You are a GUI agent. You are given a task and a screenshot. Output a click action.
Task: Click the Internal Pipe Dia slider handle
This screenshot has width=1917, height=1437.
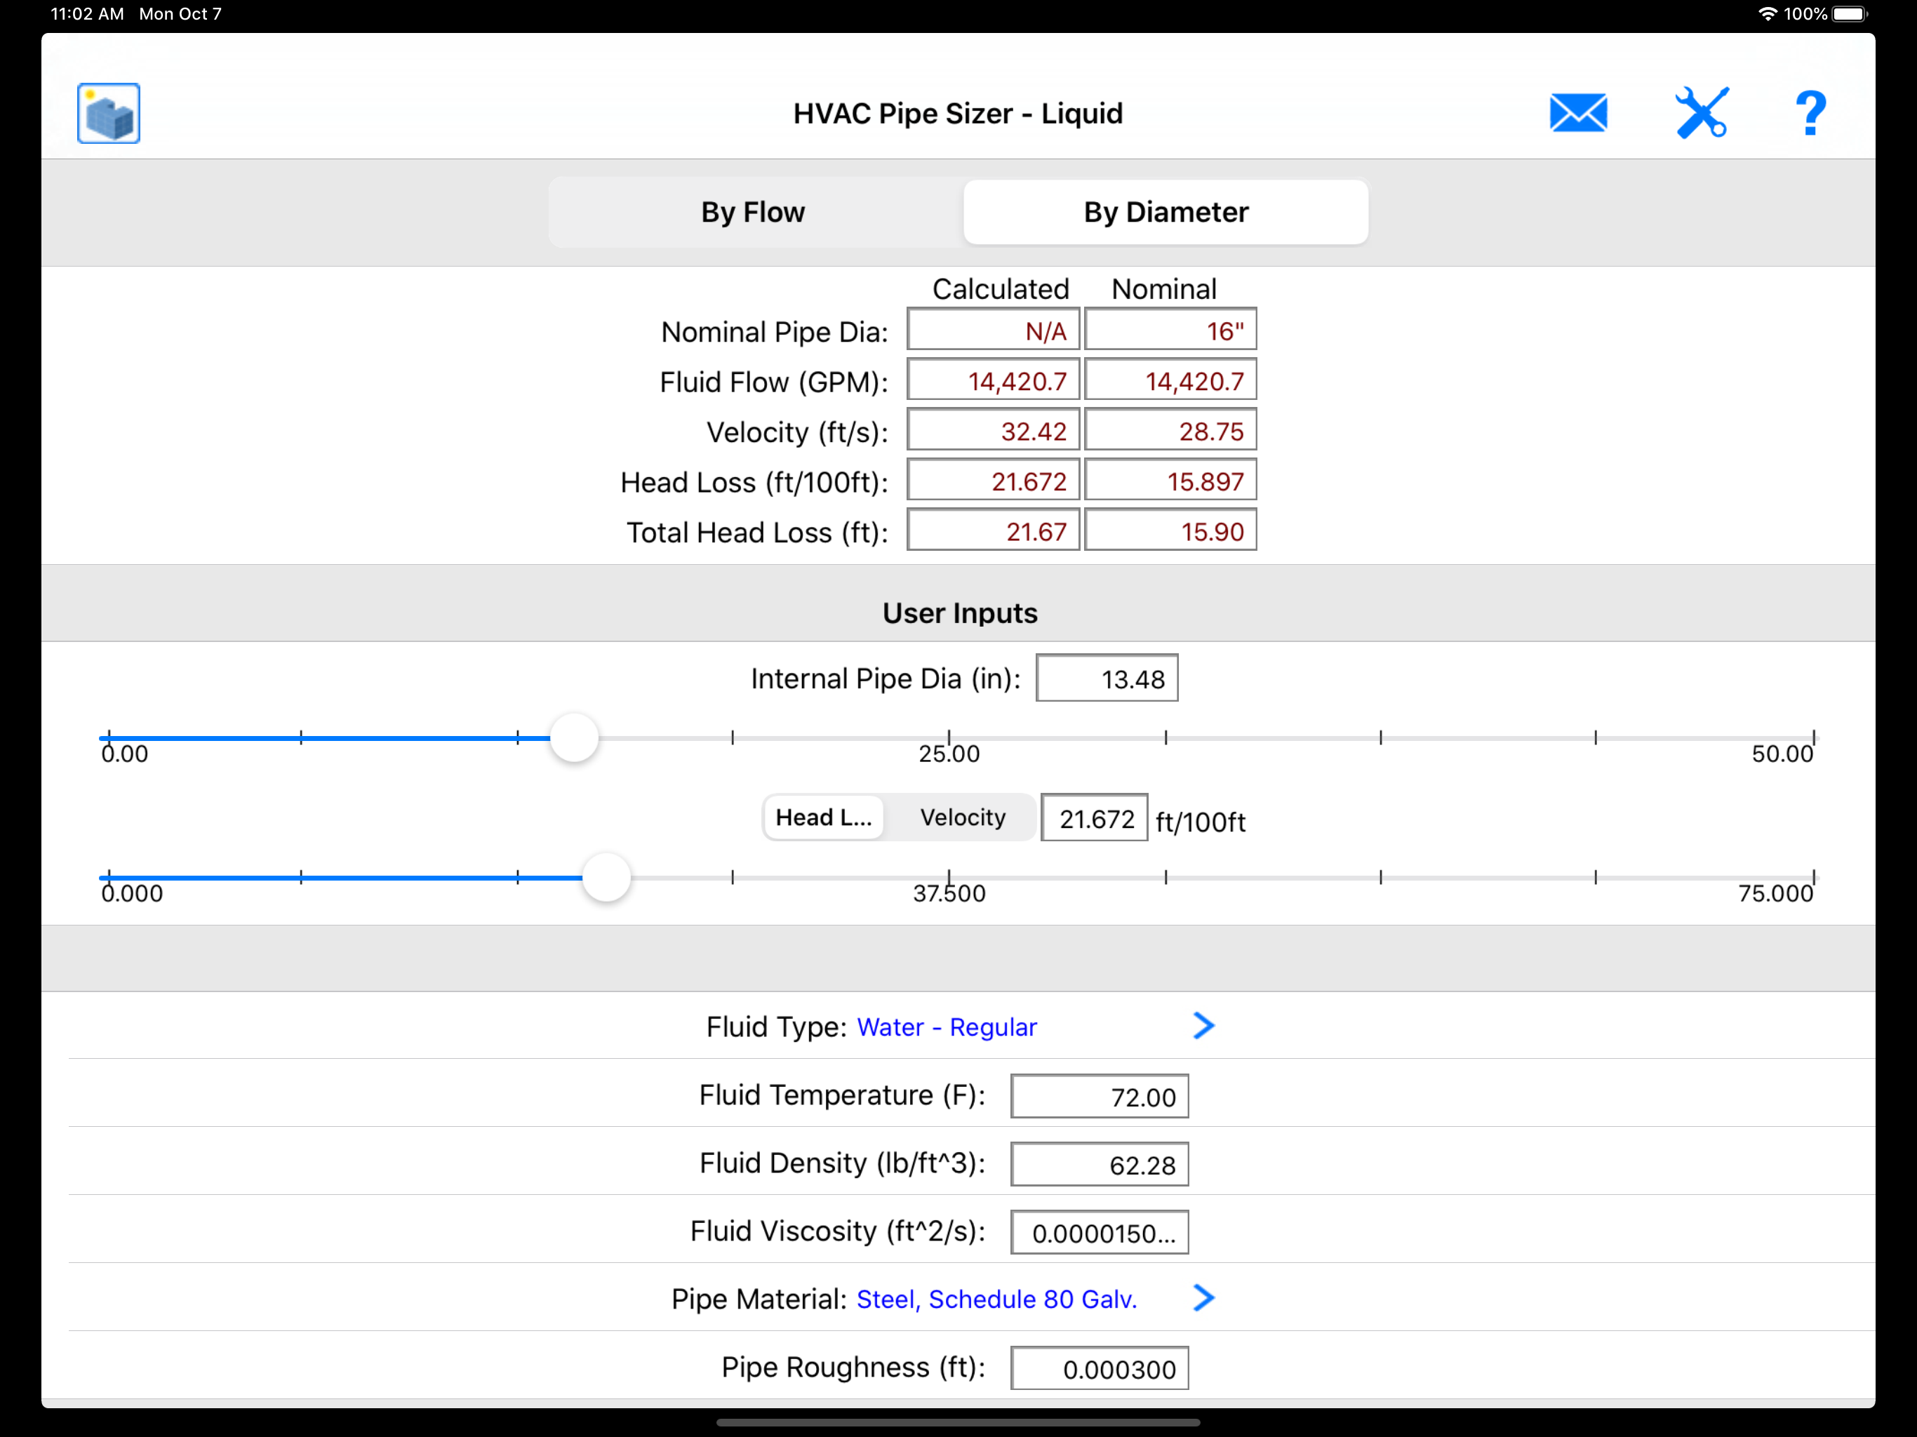574,738
